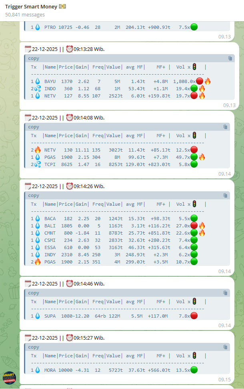Copy code block of 09:13:28 message
This screenshot has height=389, width=244.
click(x=230, y=58)
